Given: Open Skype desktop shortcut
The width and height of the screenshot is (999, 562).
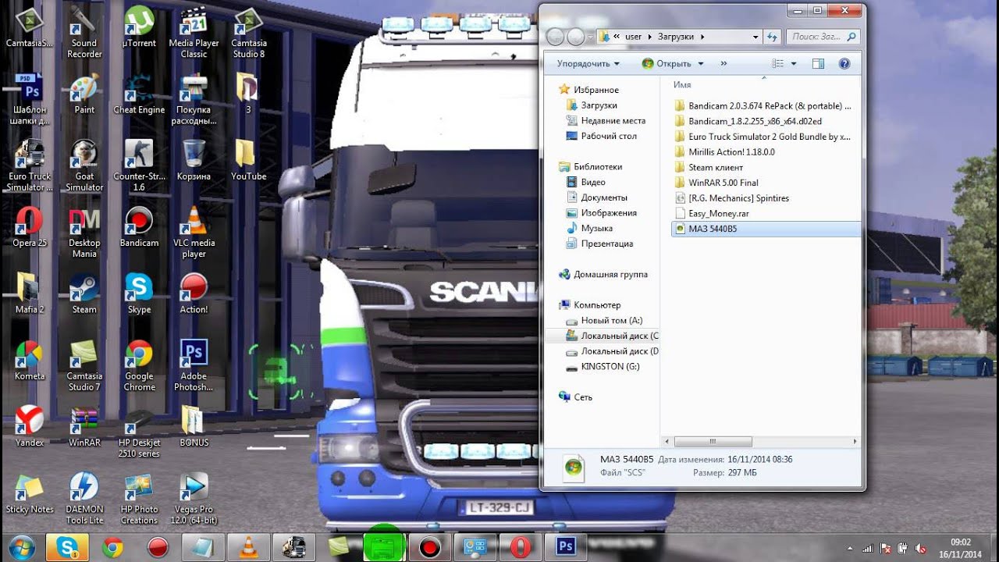Looking at the screenshot, I should coord(139,293).
